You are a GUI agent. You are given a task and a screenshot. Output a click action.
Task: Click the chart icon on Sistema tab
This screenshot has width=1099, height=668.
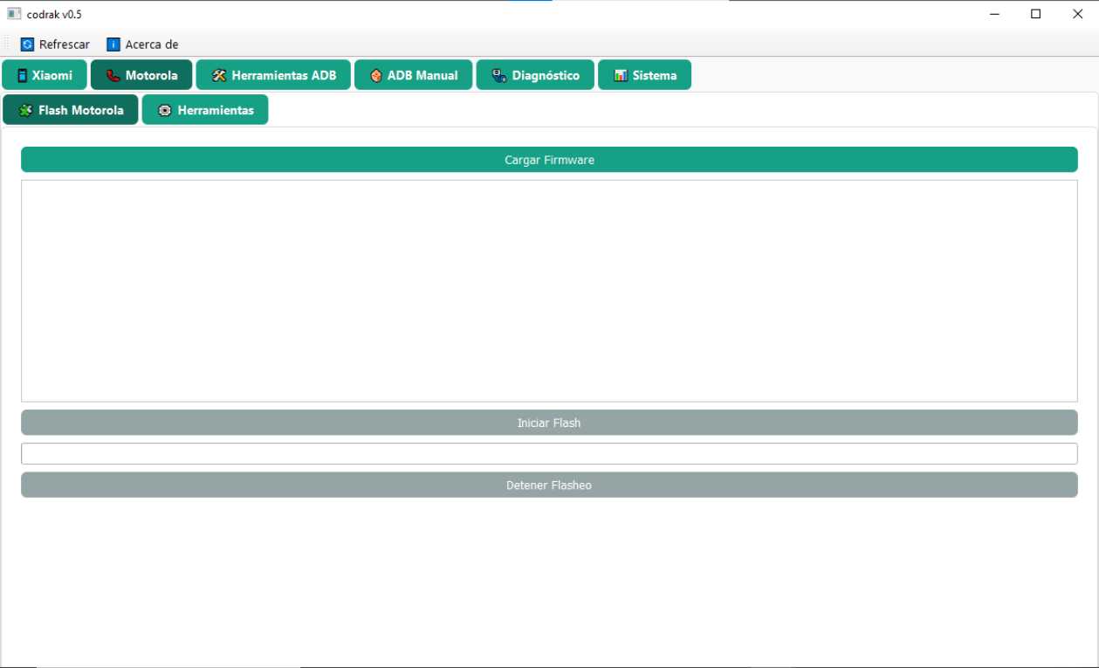pos(621,74)
